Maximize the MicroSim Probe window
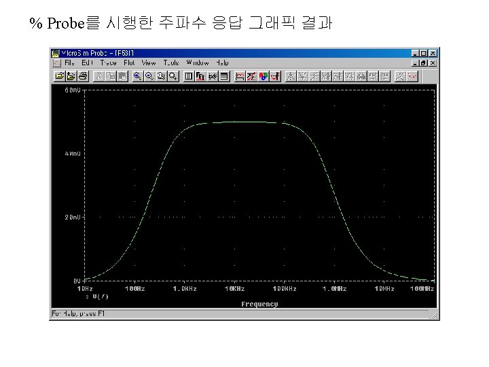This screenshot has width=489, height=367. [424, 54]
